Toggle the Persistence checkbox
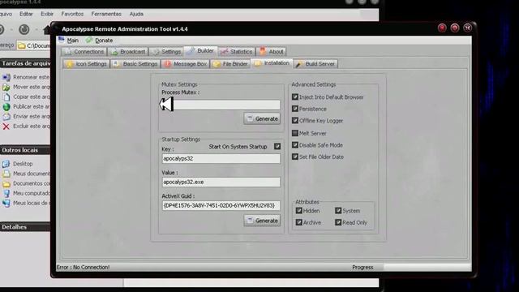 pos(295,109)
